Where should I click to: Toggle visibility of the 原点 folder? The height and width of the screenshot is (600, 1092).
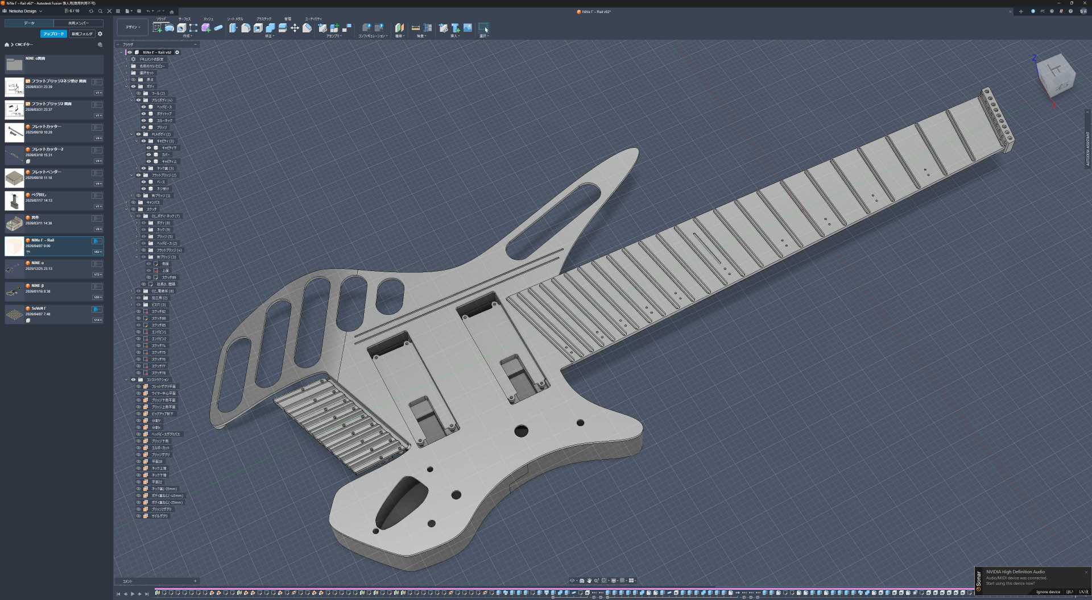click(134, 80)
